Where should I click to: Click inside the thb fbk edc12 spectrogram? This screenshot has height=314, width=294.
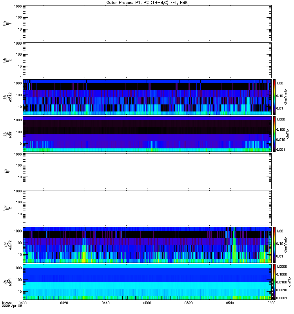[147, 97]
